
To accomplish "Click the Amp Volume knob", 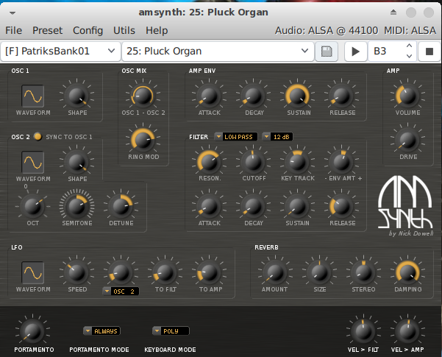I will pos(407,96).
